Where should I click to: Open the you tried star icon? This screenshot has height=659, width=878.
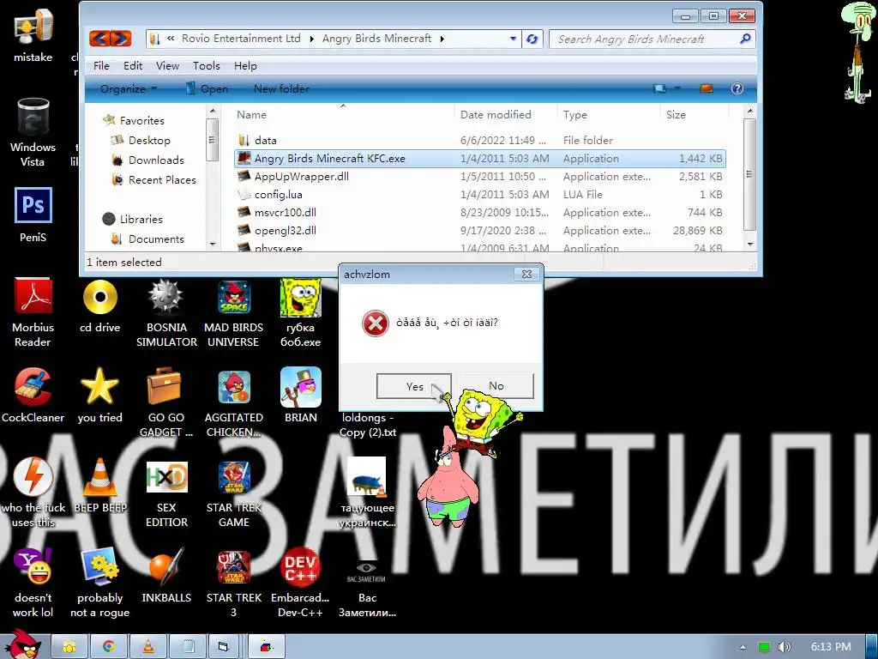pyautogui.click(x=99, y=396)
